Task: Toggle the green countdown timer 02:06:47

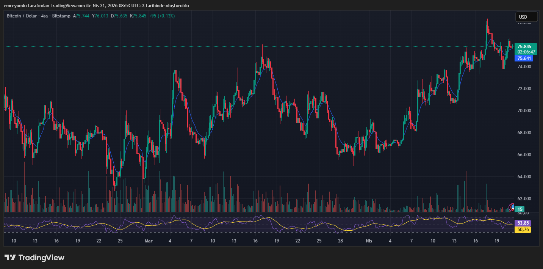Action: coord(526,51)
